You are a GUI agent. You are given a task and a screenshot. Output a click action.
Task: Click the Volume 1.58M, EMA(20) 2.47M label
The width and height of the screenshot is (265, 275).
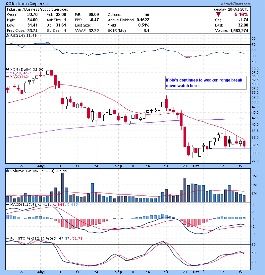[38, 171]
